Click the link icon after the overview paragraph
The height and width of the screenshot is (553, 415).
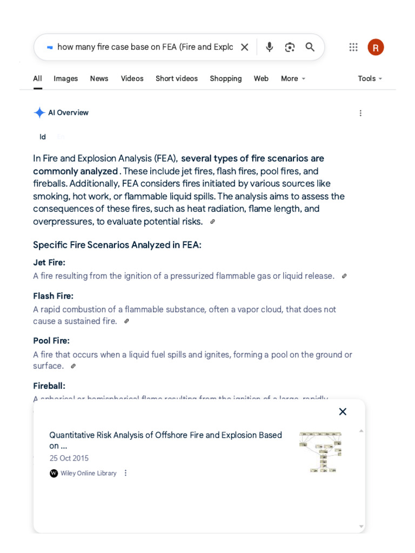[212, 222]
